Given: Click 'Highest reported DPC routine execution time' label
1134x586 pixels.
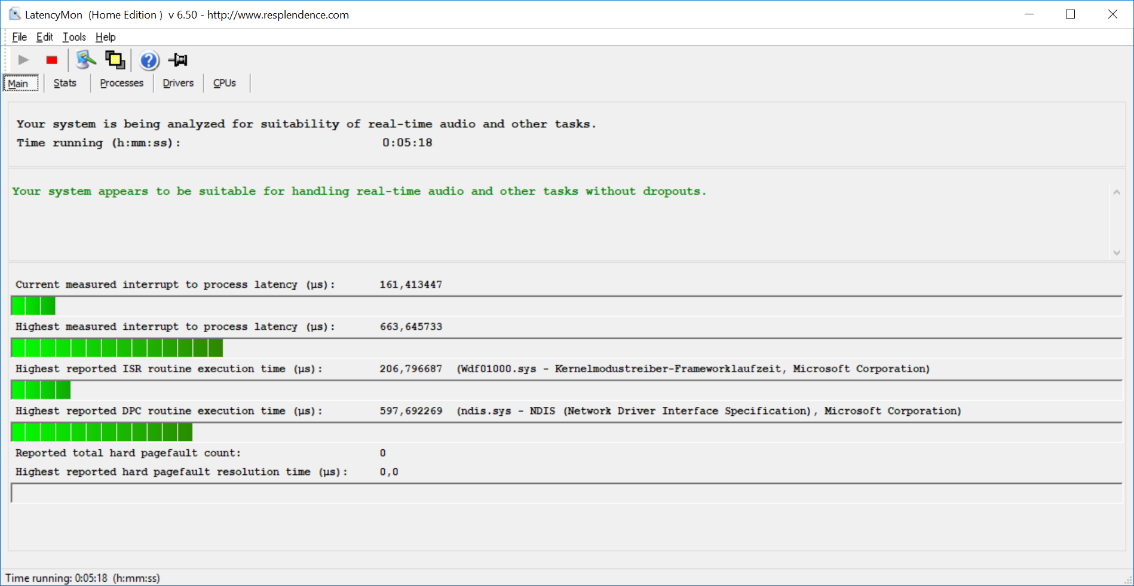Looking at the screenshot, I should [169, 411].
